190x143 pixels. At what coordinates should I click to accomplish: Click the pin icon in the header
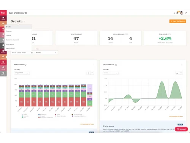click(186, 13)
